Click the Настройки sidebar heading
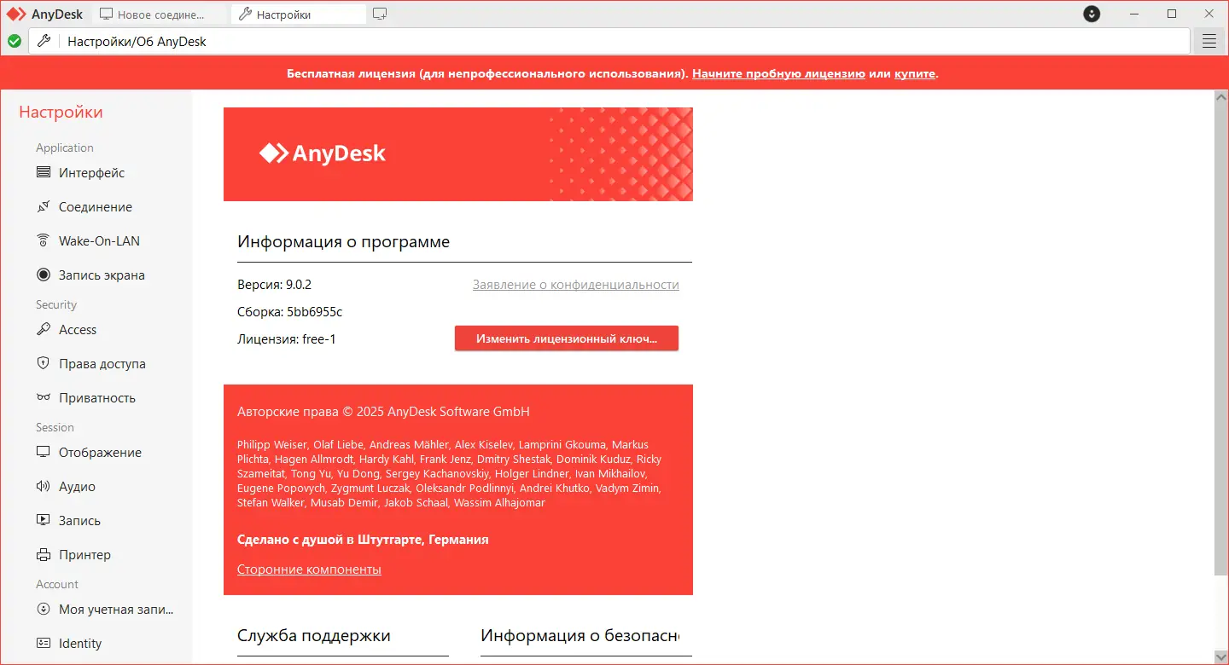 click(x=61, y=112)
